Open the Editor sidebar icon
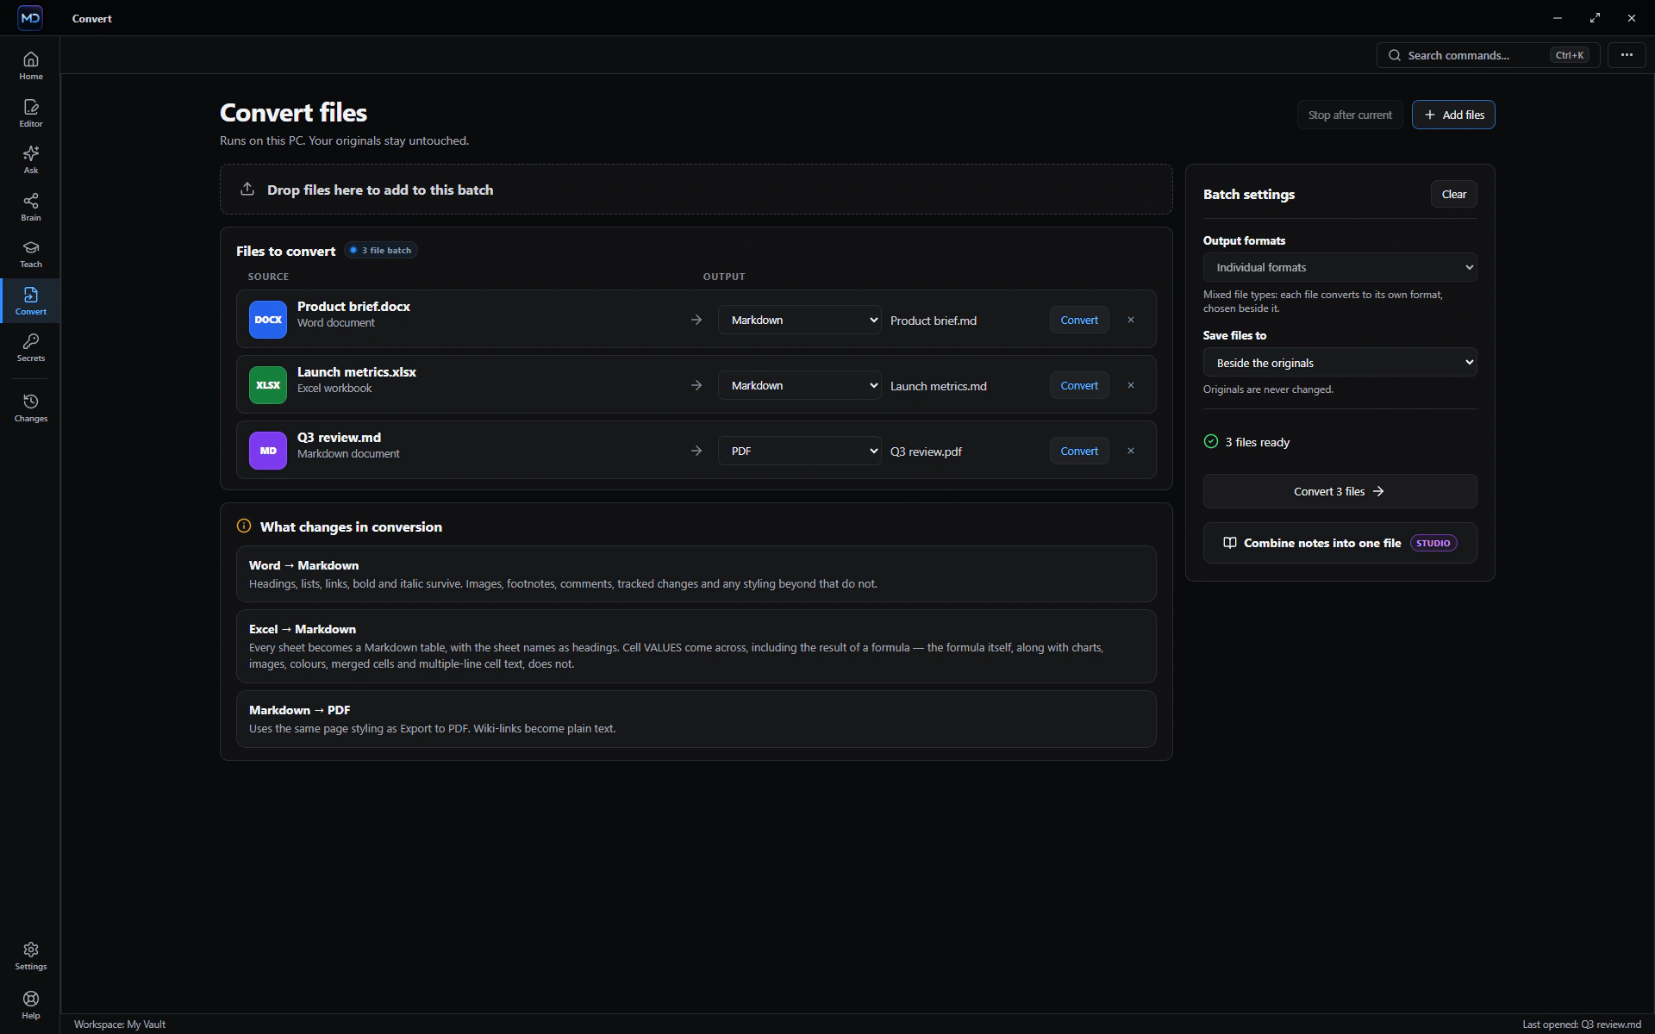The height and width of the screenshot is (1034, 1655). pyautogui.click(x=30, y=113)
